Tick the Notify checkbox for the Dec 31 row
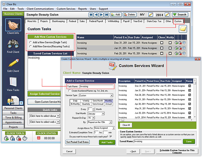Image resolution: width=203 pixels, height=157 pixels. (170, 43)
